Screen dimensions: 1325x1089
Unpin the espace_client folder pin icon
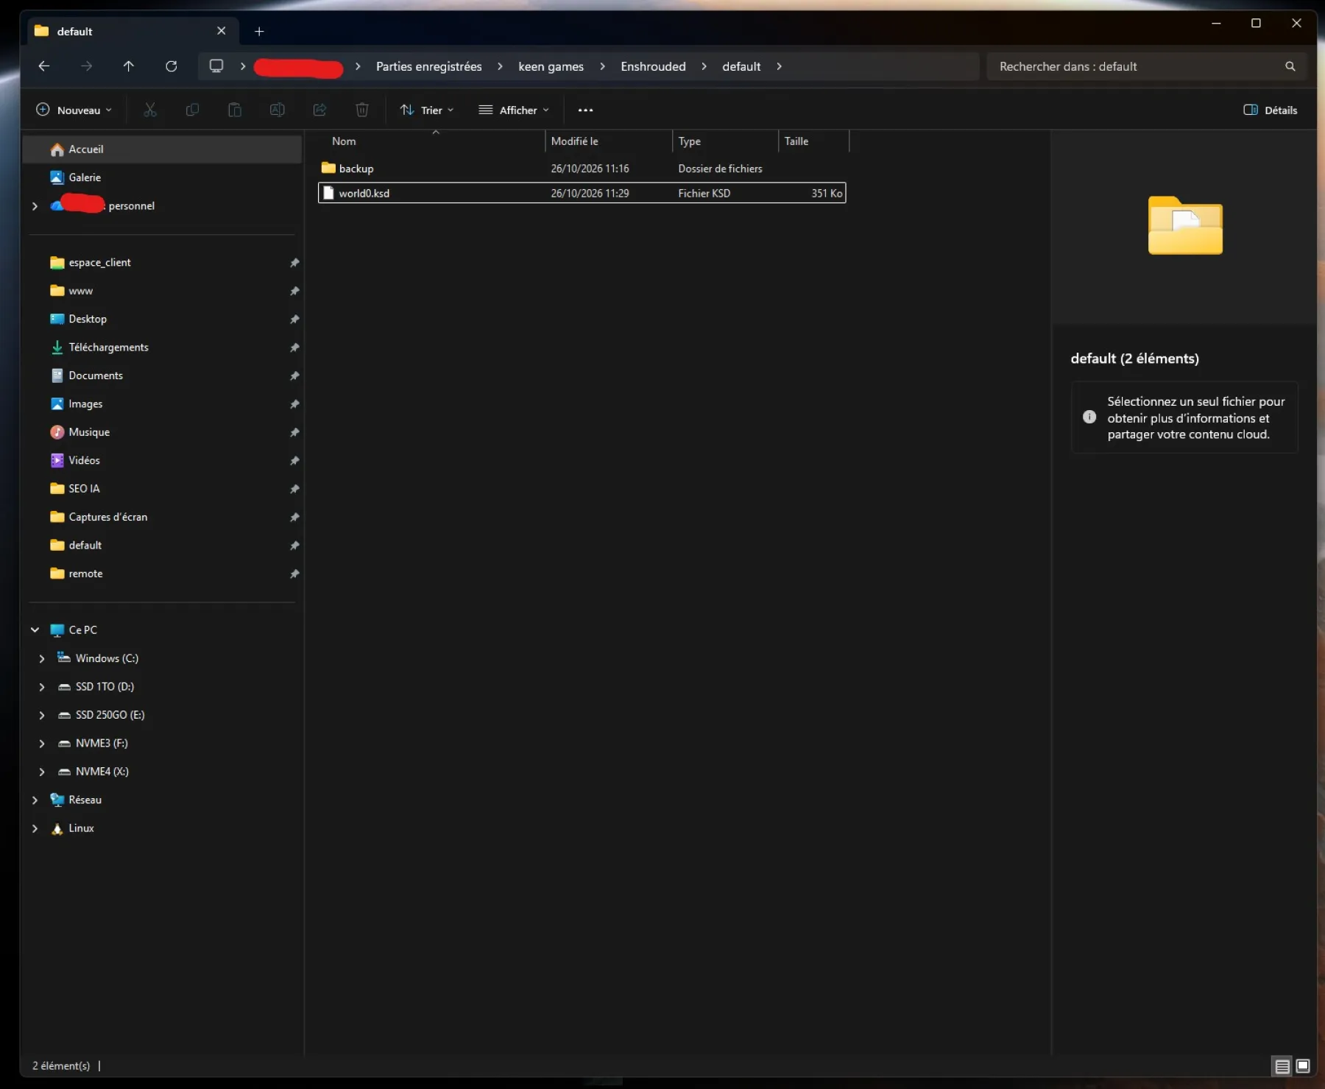294,263
